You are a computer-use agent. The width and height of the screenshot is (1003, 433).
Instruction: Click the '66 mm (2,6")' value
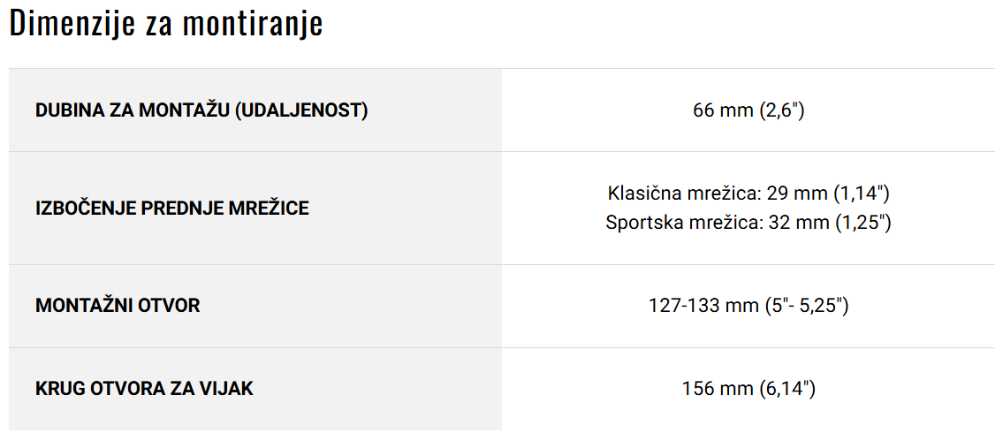pyautogui.click(x=748, y=110)
